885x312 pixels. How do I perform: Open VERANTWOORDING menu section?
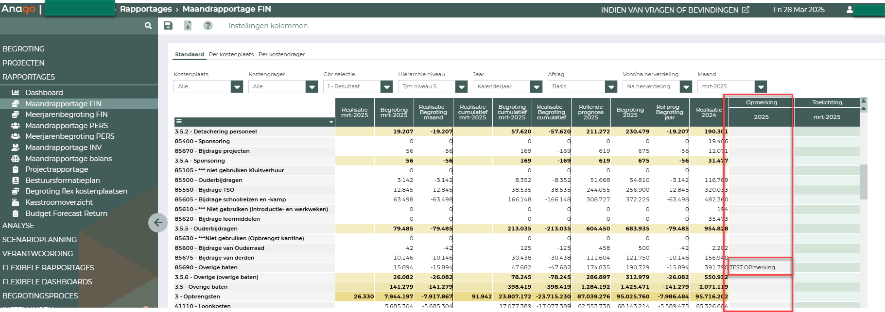click(37, 254)
